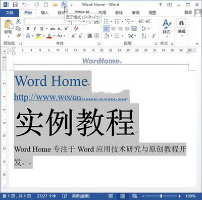Viewport: 202px width, 200px height.
Task: Click the Character Border boxed A icon
Action: [x=96, y=21]
